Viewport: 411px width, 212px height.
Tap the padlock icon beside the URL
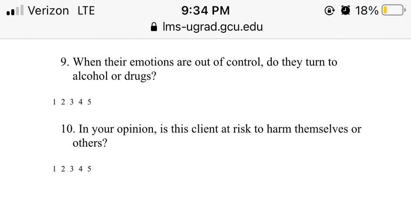coord(154,27)
